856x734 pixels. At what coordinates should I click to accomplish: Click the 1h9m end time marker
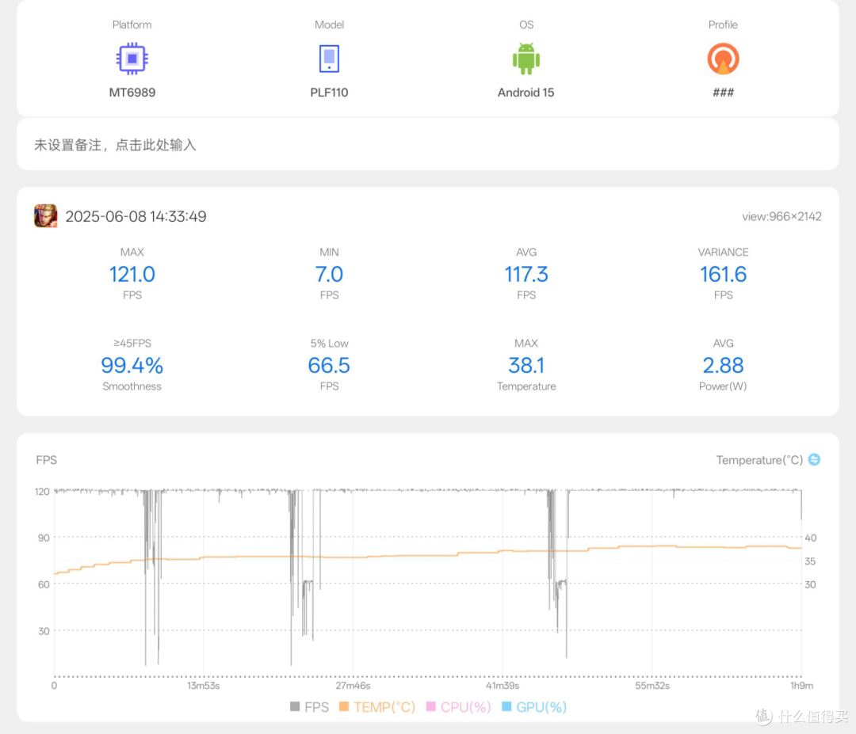click(801, 686)
